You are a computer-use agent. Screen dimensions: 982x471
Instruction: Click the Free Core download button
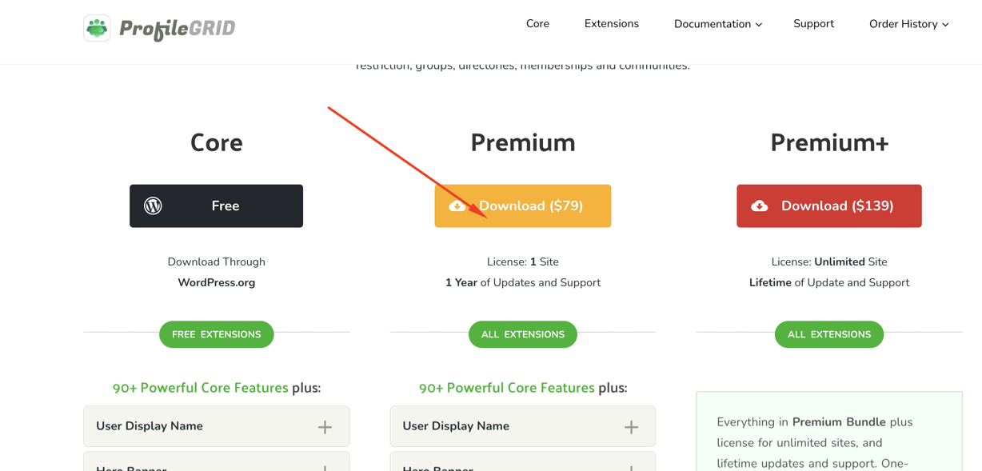[217, 206]
